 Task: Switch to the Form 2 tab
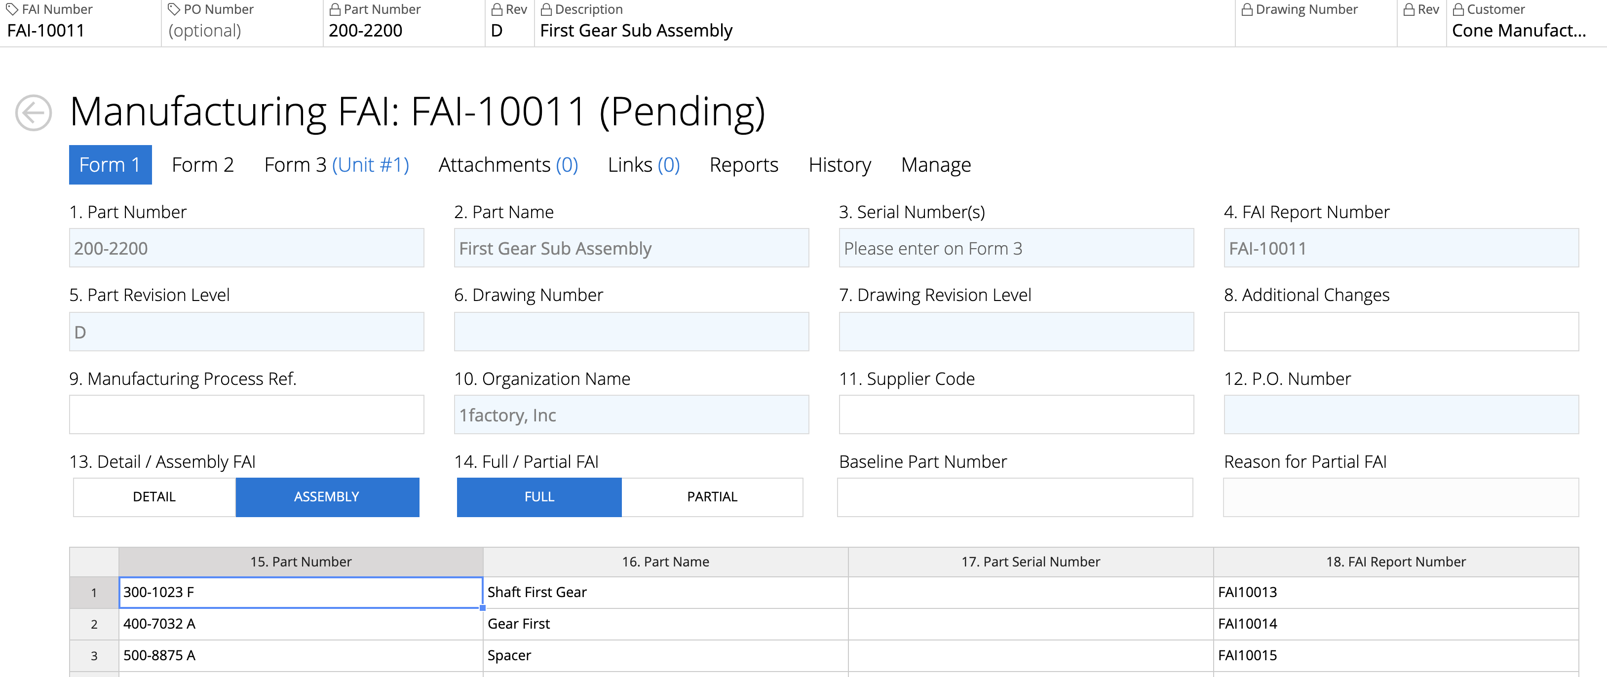[203, 165]
